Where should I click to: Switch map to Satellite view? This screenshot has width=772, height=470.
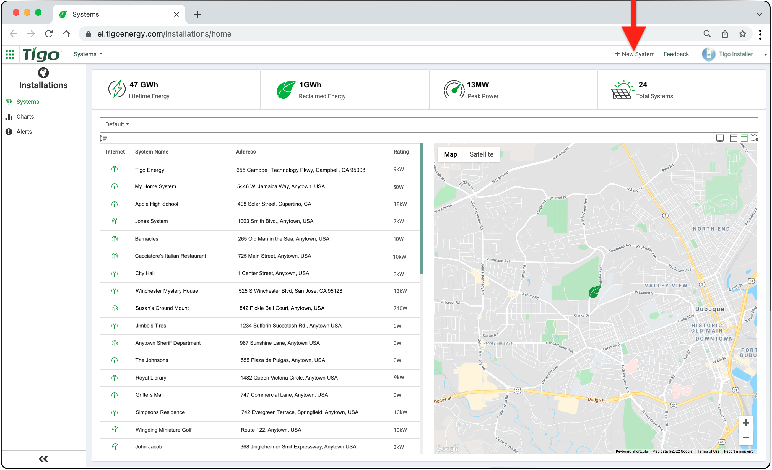[481, 154]
